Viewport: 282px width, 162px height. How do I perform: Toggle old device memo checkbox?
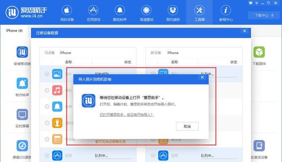click(x=47, y=139)
